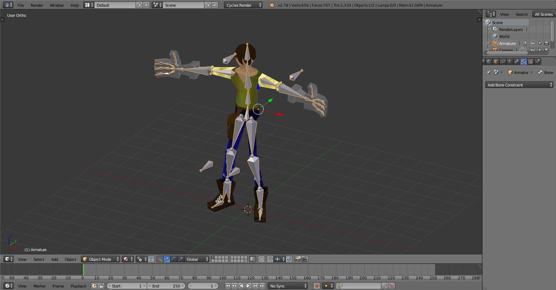Image resolution: width=556 pixels, height=290 pixels.
Task: Open the Object properties tab
Action: (496, 62)
